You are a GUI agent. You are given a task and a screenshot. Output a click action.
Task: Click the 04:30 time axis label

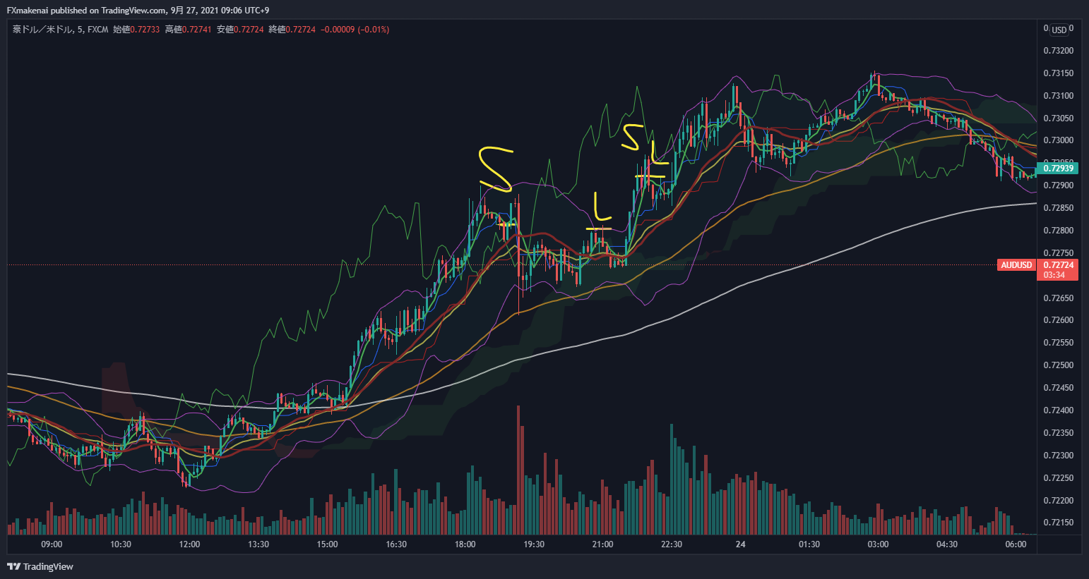947,544
